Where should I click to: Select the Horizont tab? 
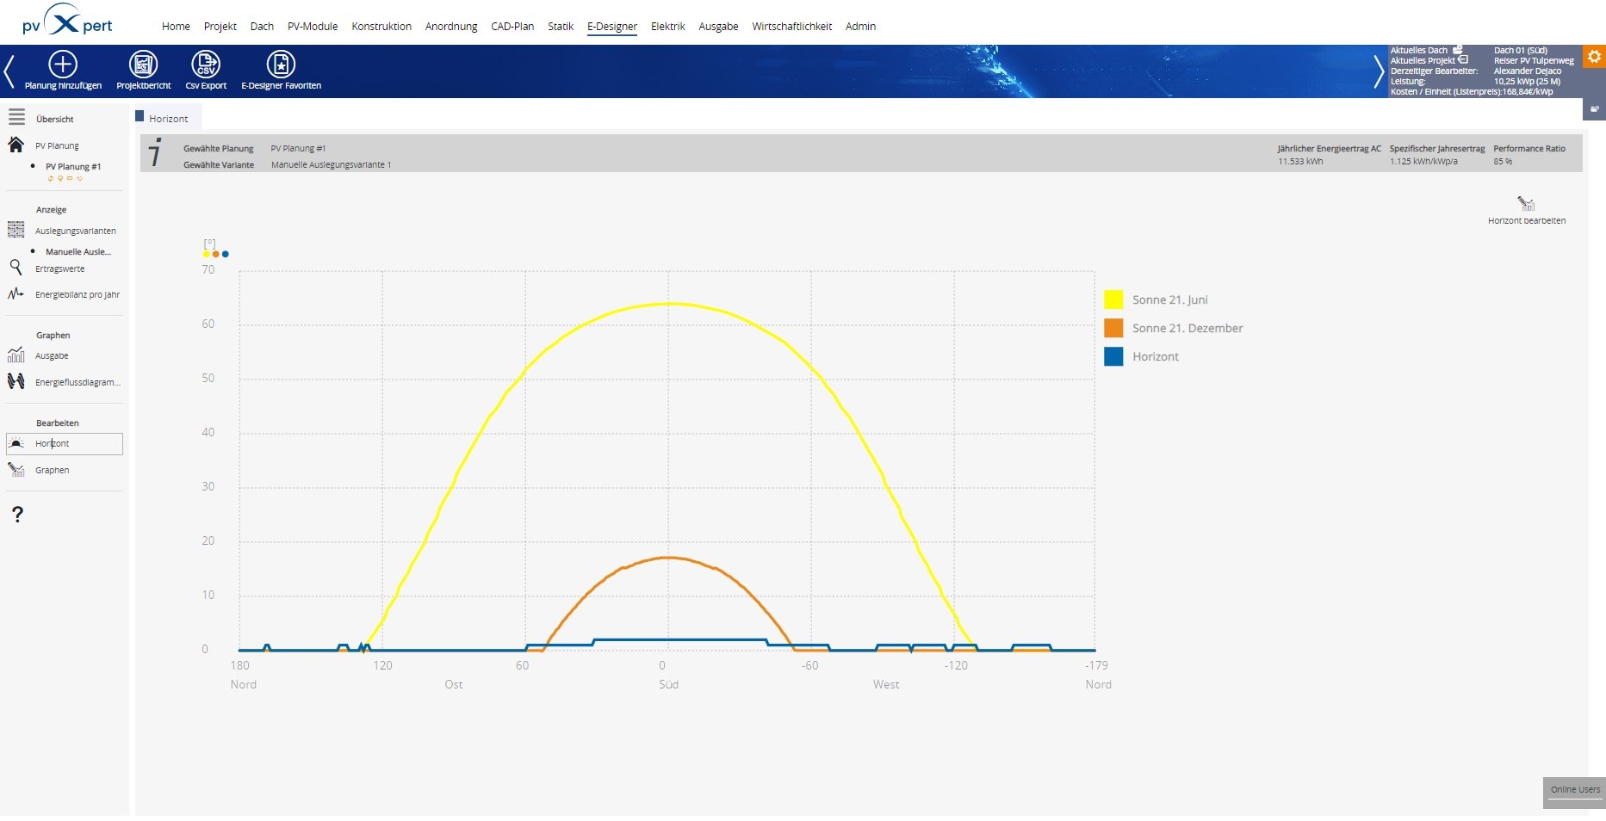pyautogui.click(x=169, y=117)
